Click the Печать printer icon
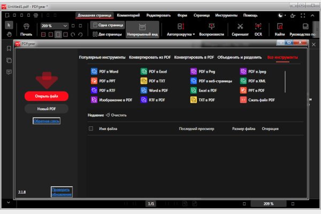This screenshot has width=321, height=214. click(x=26, y=26)
